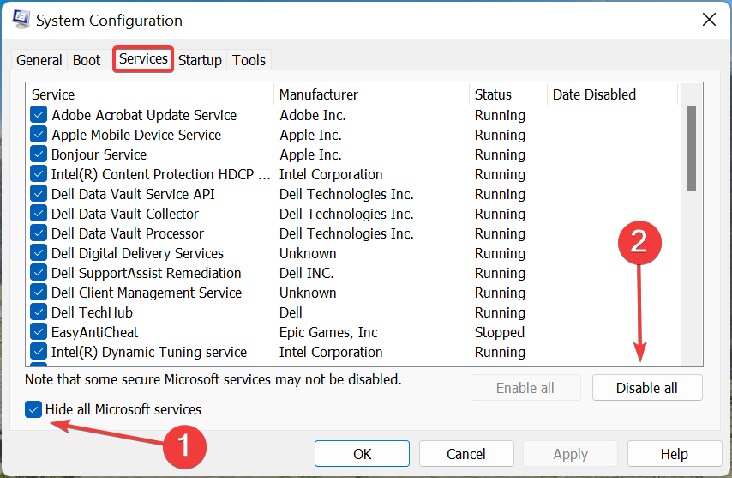Click the Cancel button
This screenshot has height=478, width=732.
pyautogui.click(x=466, y=454)
